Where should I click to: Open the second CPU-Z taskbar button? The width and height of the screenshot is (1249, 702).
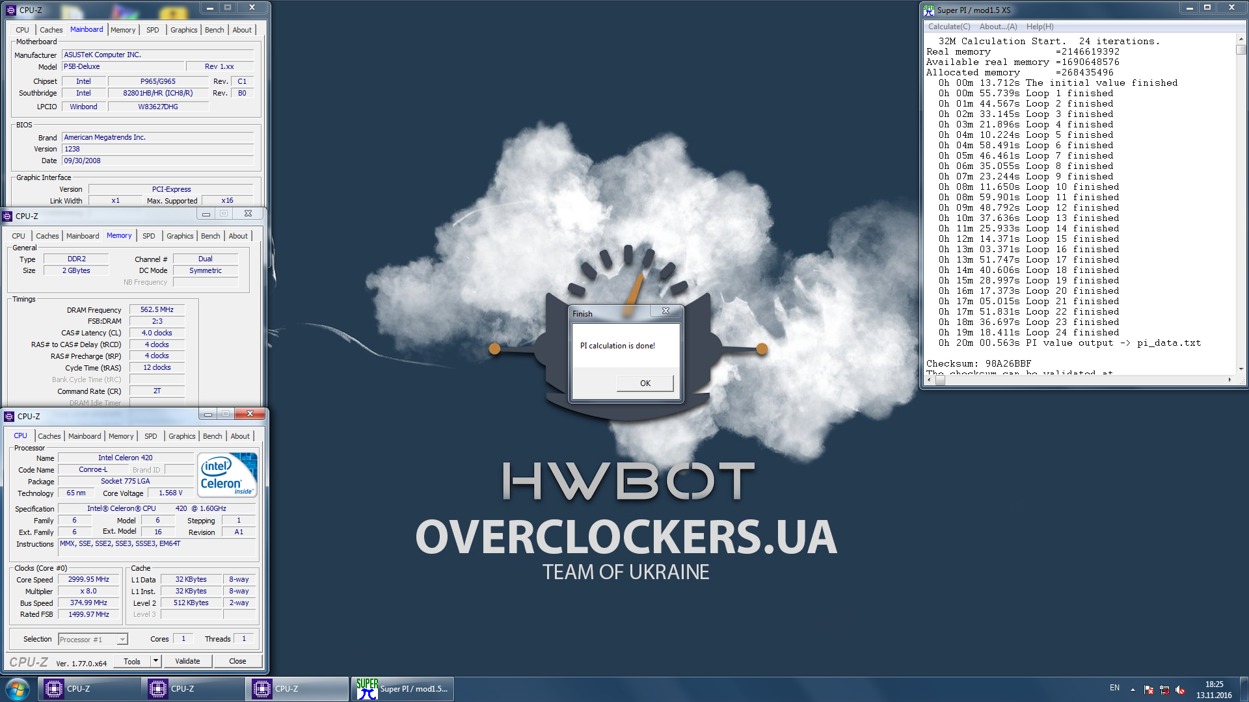pos(193,689)
